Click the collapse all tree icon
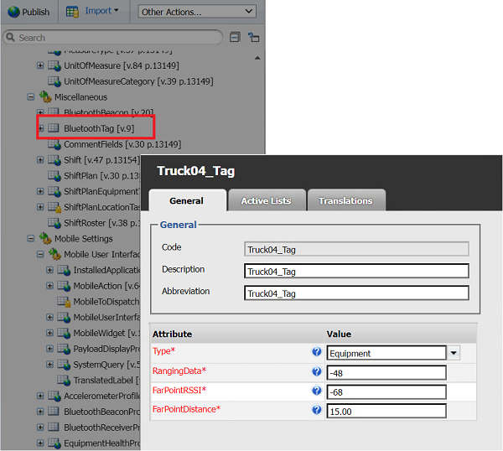503x451 pixels. 235,37
